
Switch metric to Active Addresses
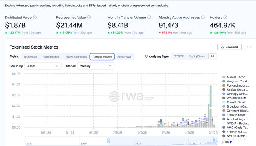76,57
